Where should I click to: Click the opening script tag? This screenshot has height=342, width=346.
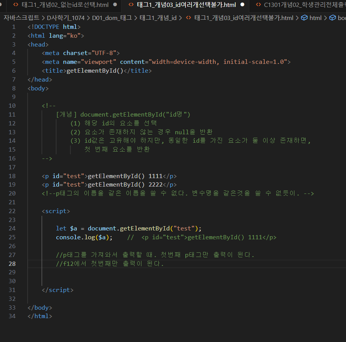[56, 211]
